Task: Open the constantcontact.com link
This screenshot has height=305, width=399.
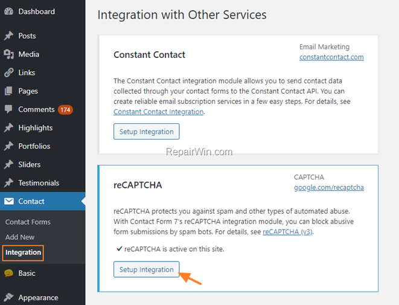Action: [x=331, y=57]
